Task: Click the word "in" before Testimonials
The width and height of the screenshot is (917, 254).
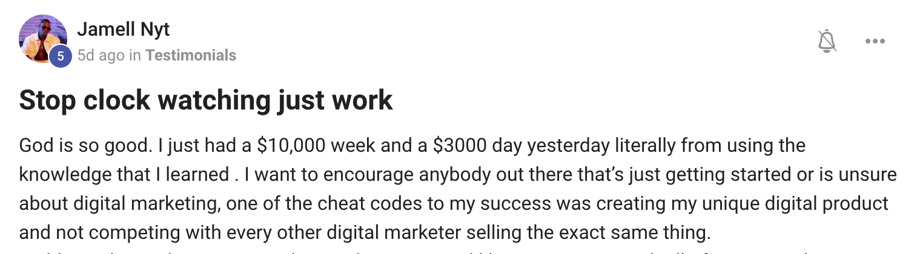Action: 135,56
